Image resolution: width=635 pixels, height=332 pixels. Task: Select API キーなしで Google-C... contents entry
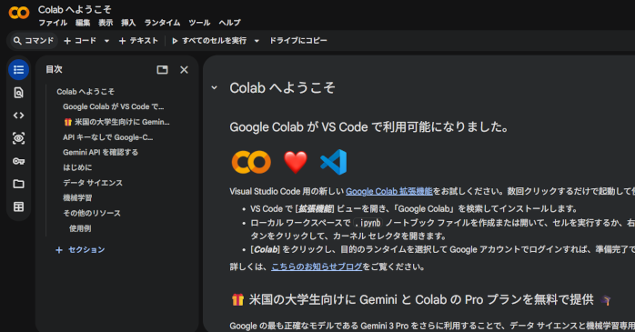(x=107, y=137)
